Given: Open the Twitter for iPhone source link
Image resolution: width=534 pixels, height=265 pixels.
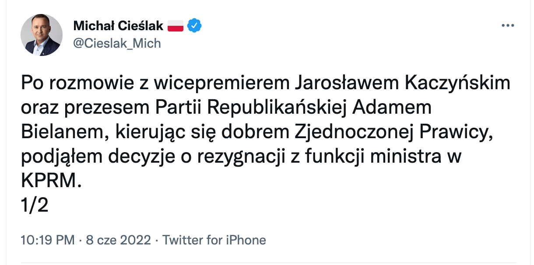Looking at the screenshot, I should (x=214, y=240).
